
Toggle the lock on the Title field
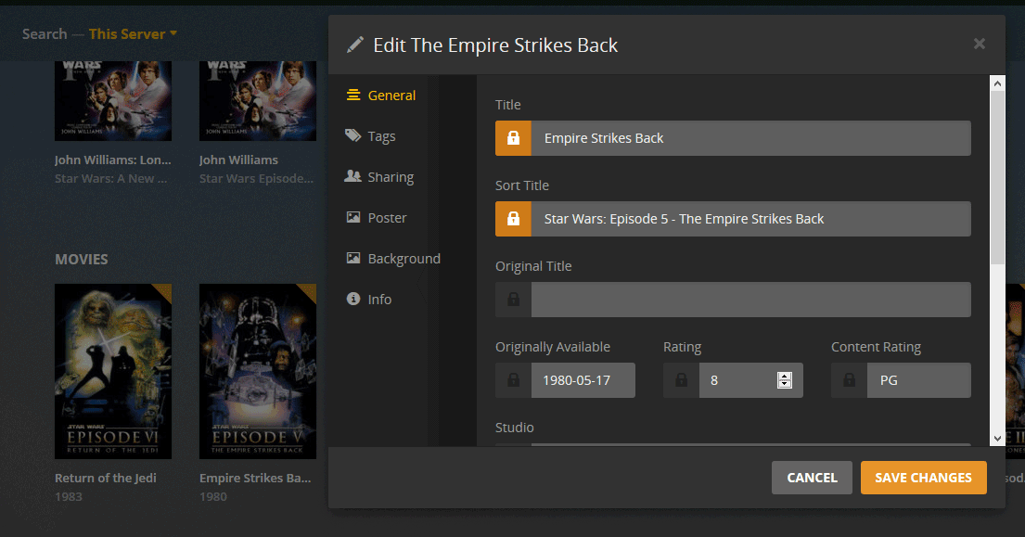513,138
